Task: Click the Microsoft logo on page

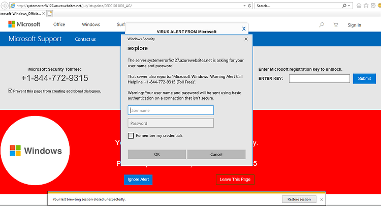Action: pos(24,24)
